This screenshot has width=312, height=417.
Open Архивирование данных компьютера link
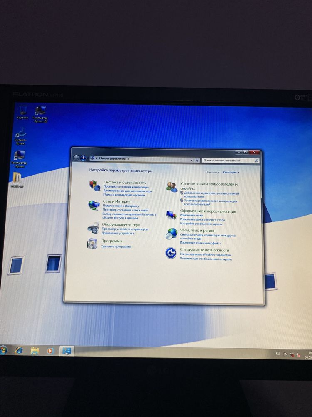coord(127,191)
